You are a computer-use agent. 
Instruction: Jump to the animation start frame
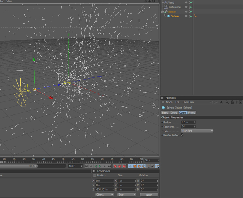click(87, 166)
